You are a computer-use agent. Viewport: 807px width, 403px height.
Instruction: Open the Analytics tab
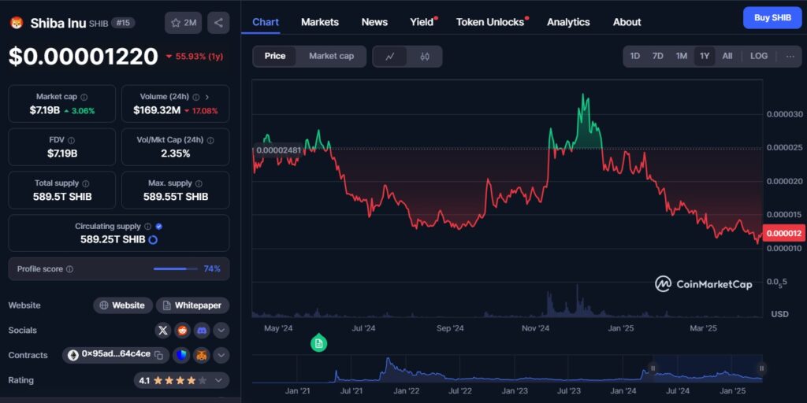pos(568,22)
